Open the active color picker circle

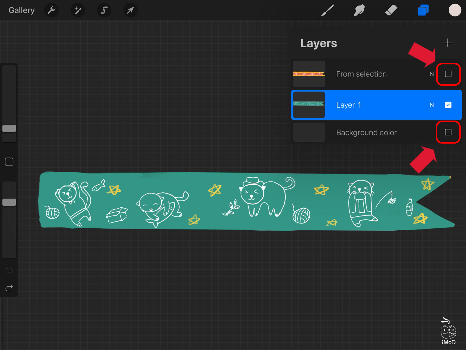[x=455, y=10]
